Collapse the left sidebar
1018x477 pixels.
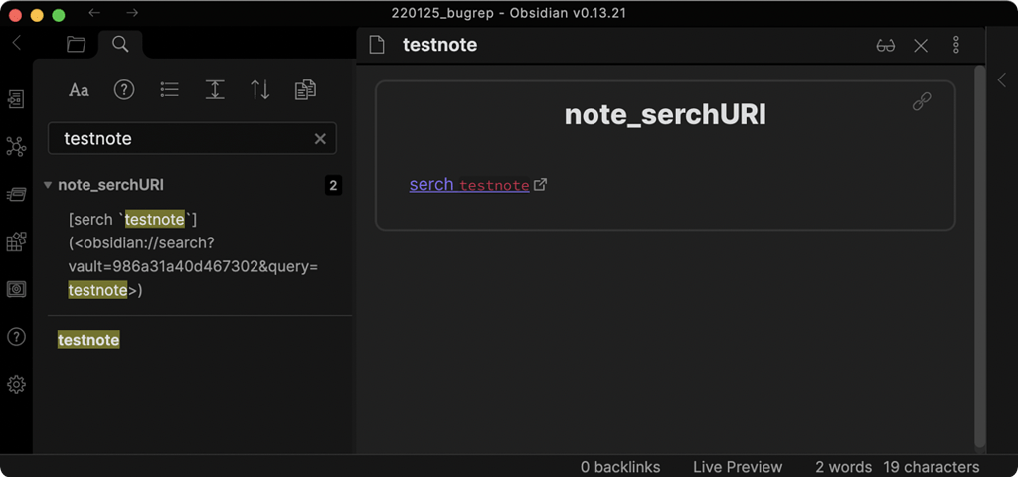[16, 43]
